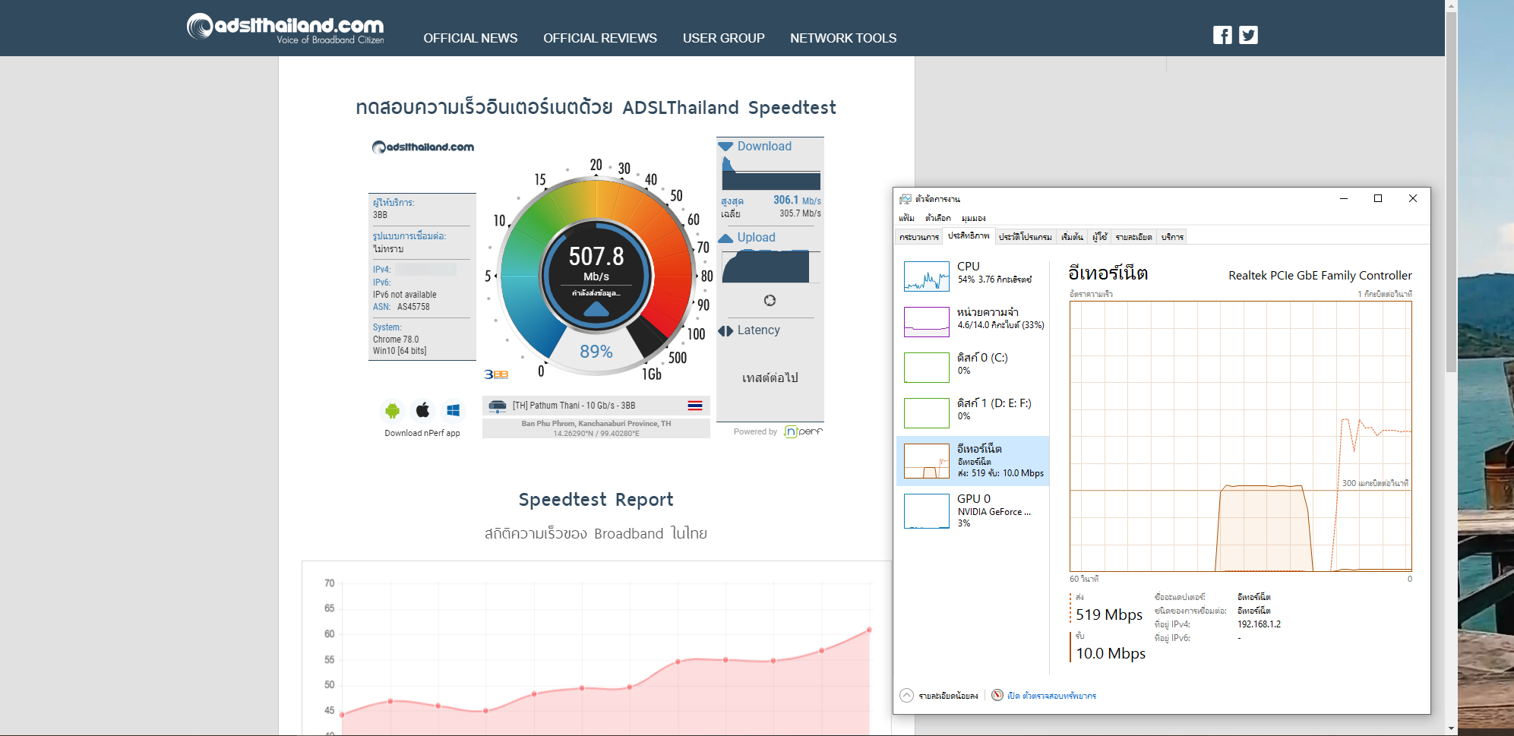
Task: Switch to the บริการ tab
Action: [x=1172, y=237]
